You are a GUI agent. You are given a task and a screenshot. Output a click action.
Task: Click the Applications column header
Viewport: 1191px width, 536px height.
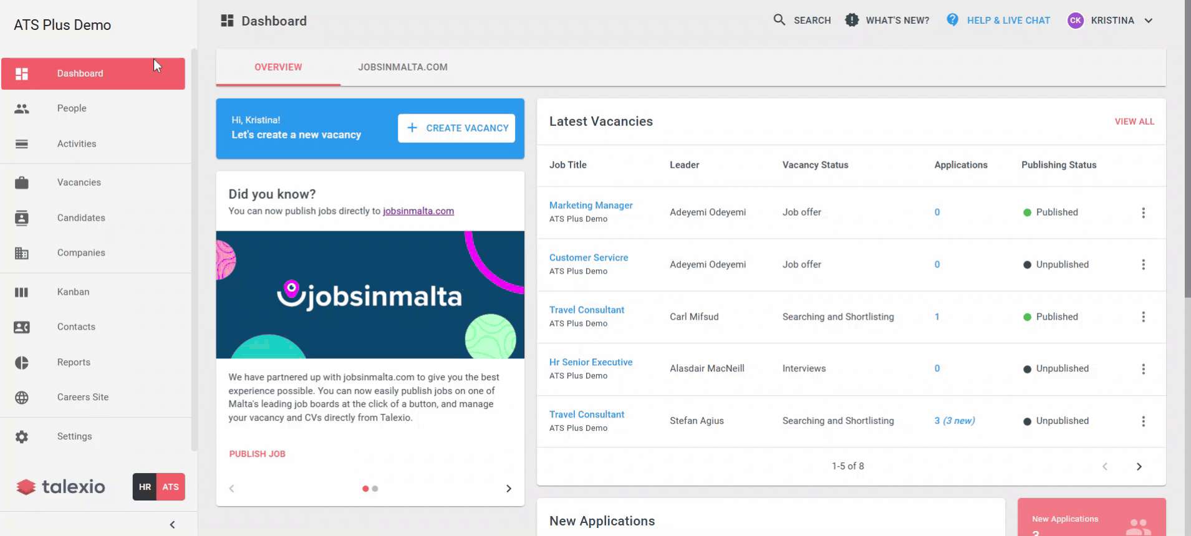[961, 165]
